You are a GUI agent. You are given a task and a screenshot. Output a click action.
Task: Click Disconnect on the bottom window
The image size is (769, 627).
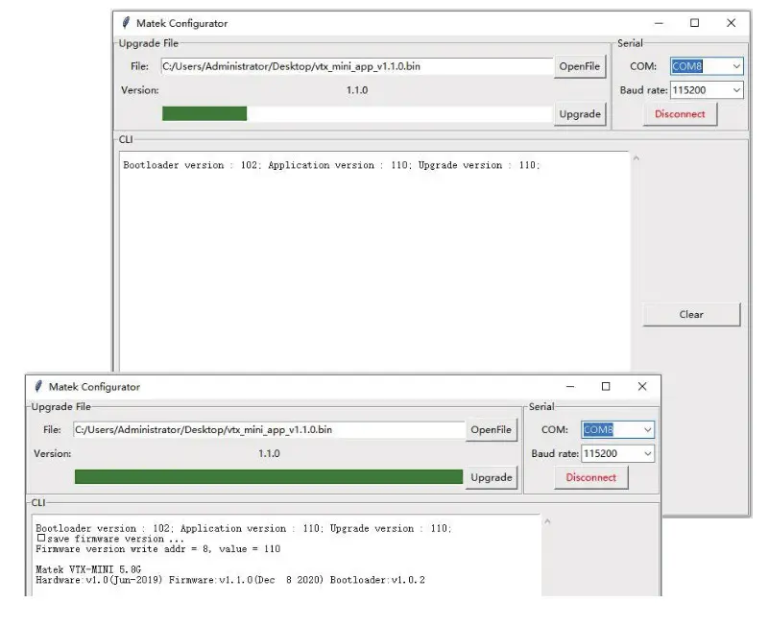590,476
